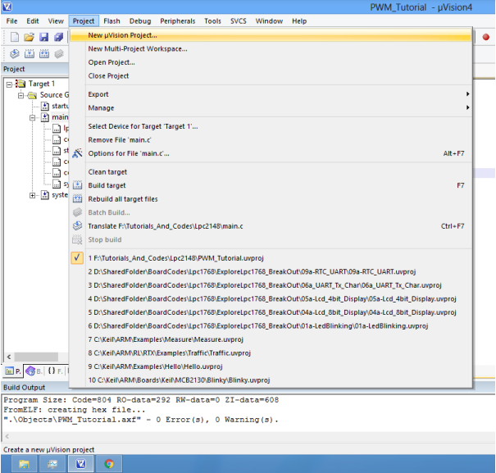Click the Save file floppy icon

pyautogui.click(x=43, y=37)
